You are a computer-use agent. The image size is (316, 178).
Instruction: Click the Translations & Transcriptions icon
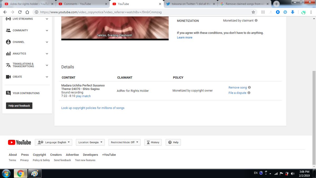[8, 65]
